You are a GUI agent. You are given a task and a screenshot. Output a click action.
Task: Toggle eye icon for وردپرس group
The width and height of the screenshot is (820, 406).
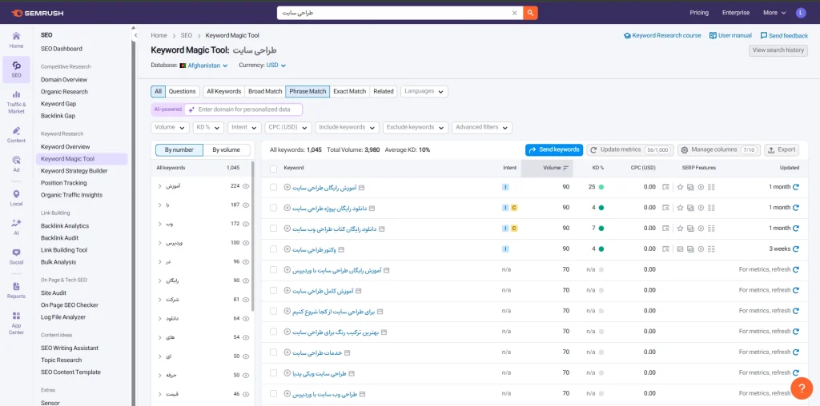(x=245, y=243)
